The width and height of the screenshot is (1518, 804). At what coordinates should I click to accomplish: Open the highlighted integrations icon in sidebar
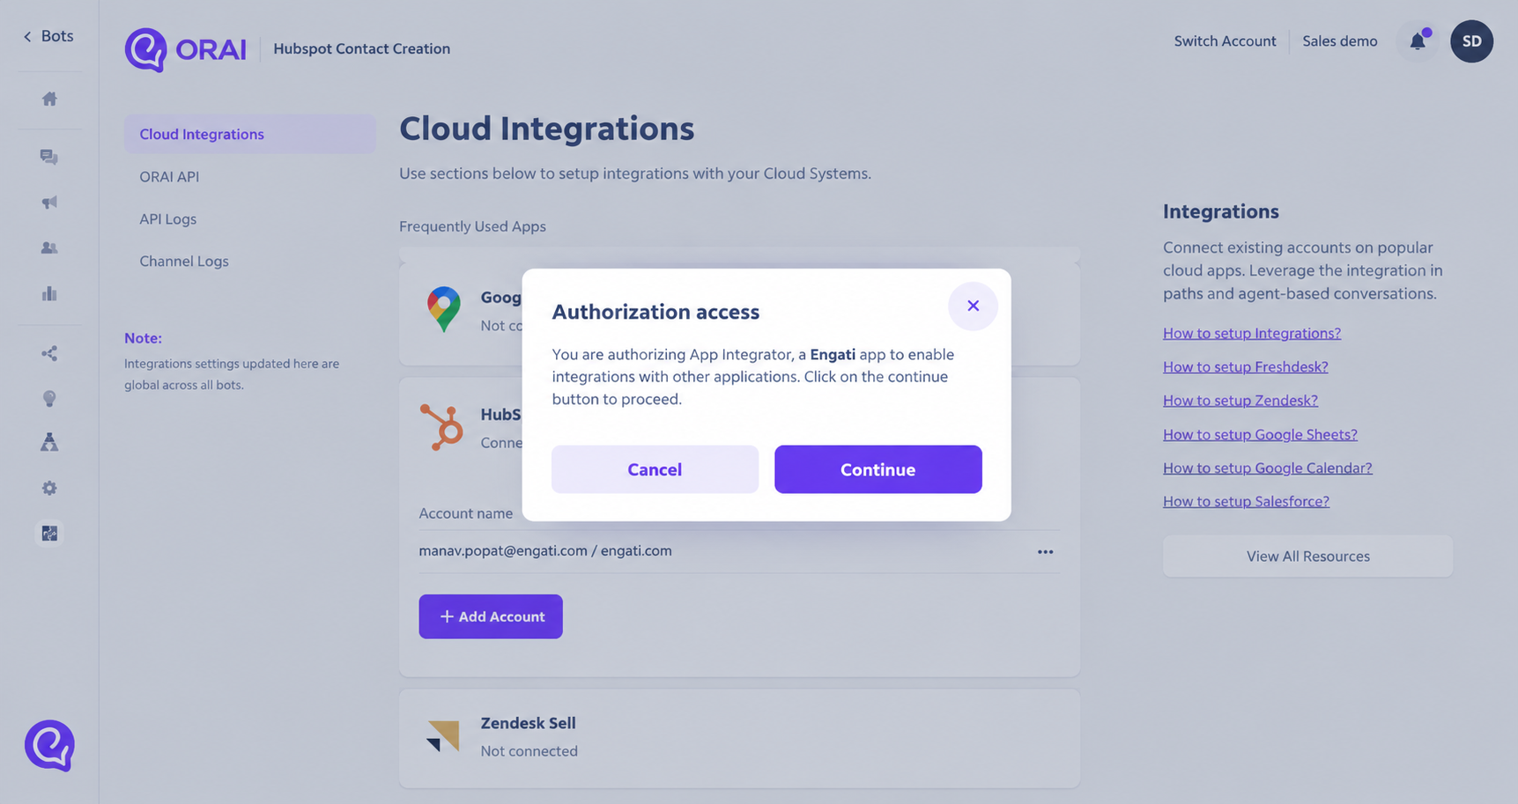(x=49, y=533)
